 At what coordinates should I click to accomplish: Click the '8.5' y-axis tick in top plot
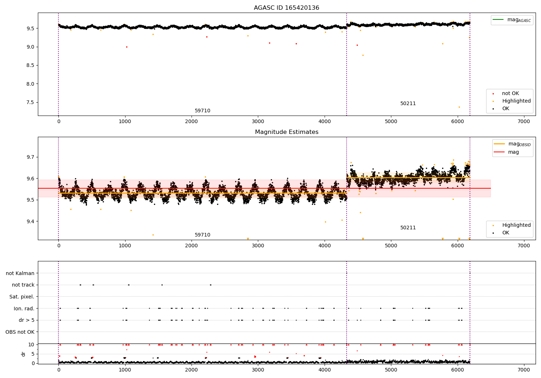point(30,66)
